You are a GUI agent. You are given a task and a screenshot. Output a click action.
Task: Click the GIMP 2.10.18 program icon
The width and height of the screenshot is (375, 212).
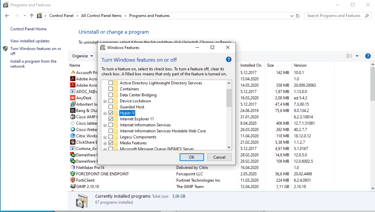[x=73, y=186]
